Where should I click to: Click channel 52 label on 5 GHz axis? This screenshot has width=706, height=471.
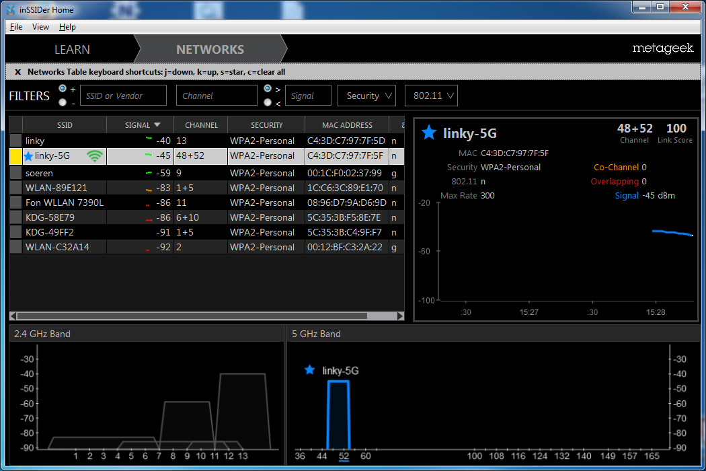(x=344, y=456)
